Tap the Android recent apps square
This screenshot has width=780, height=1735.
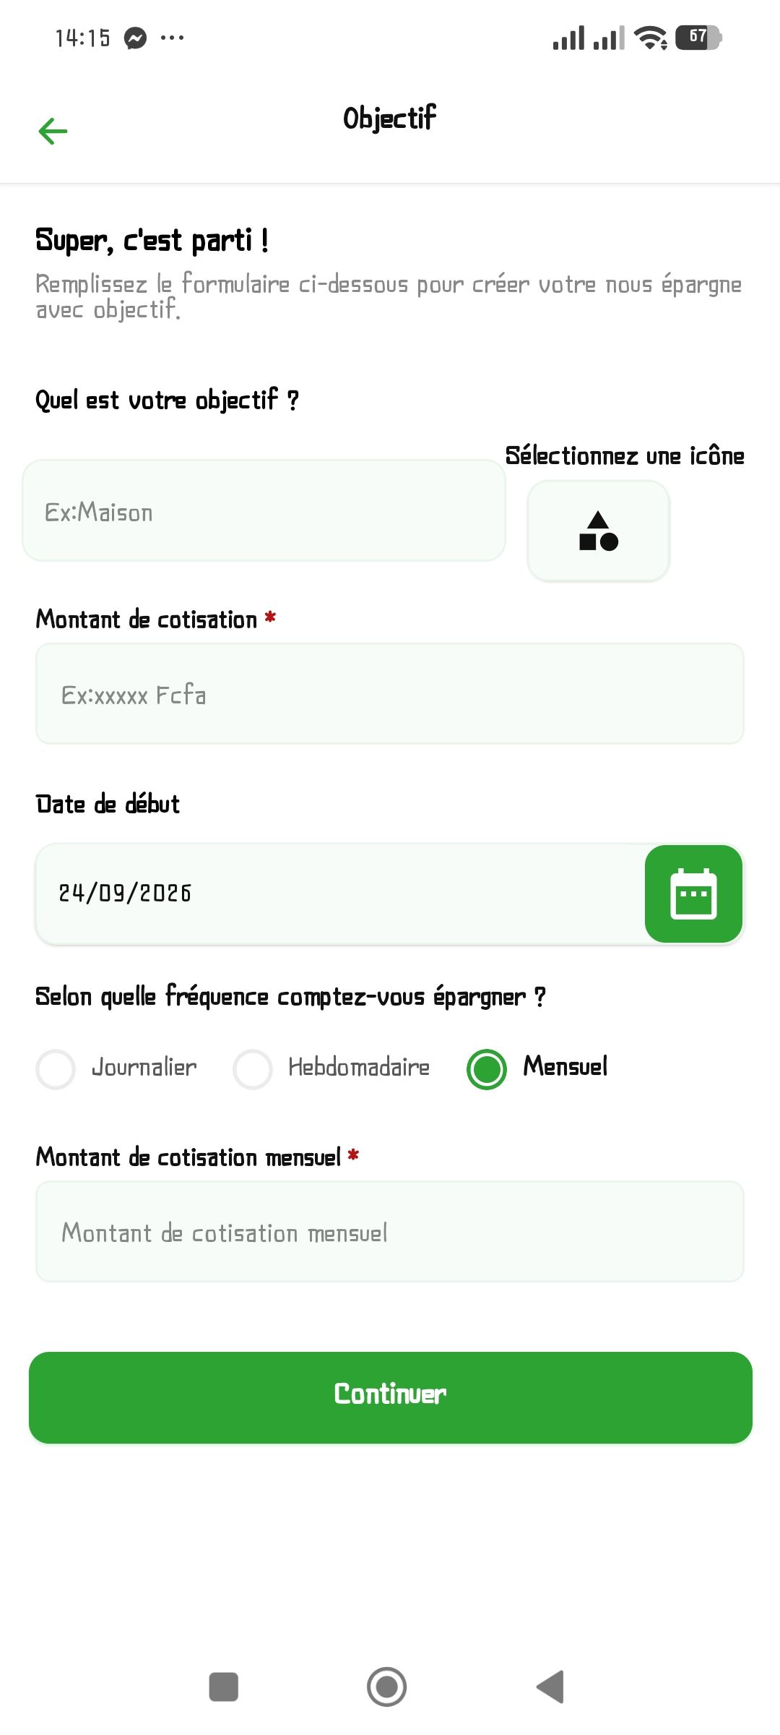223,1687
